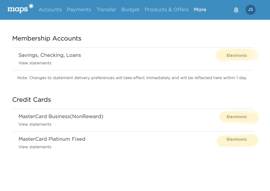
Task: Click the MasterCard Business(NonReward) card name
Action: coord(61,116)
